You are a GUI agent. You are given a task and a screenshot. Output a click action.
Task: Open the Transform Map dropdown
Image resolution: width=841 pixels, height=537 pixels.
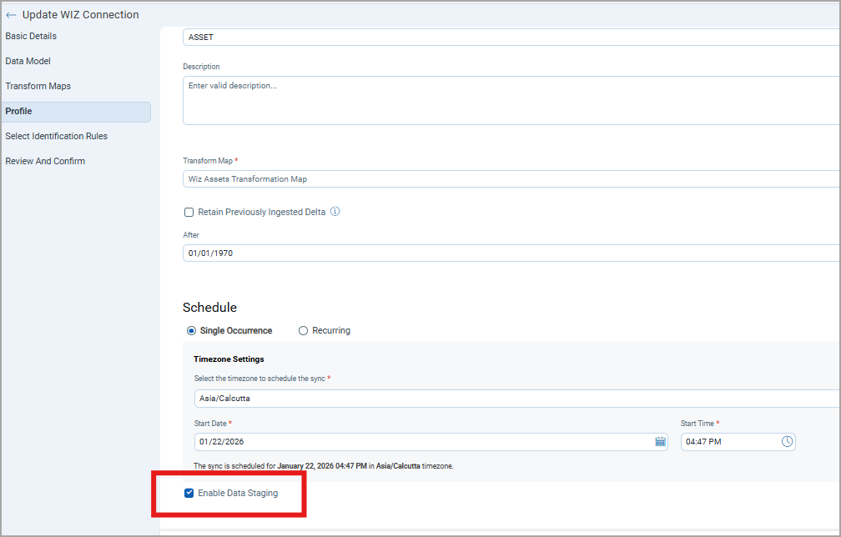coord(511,179)
